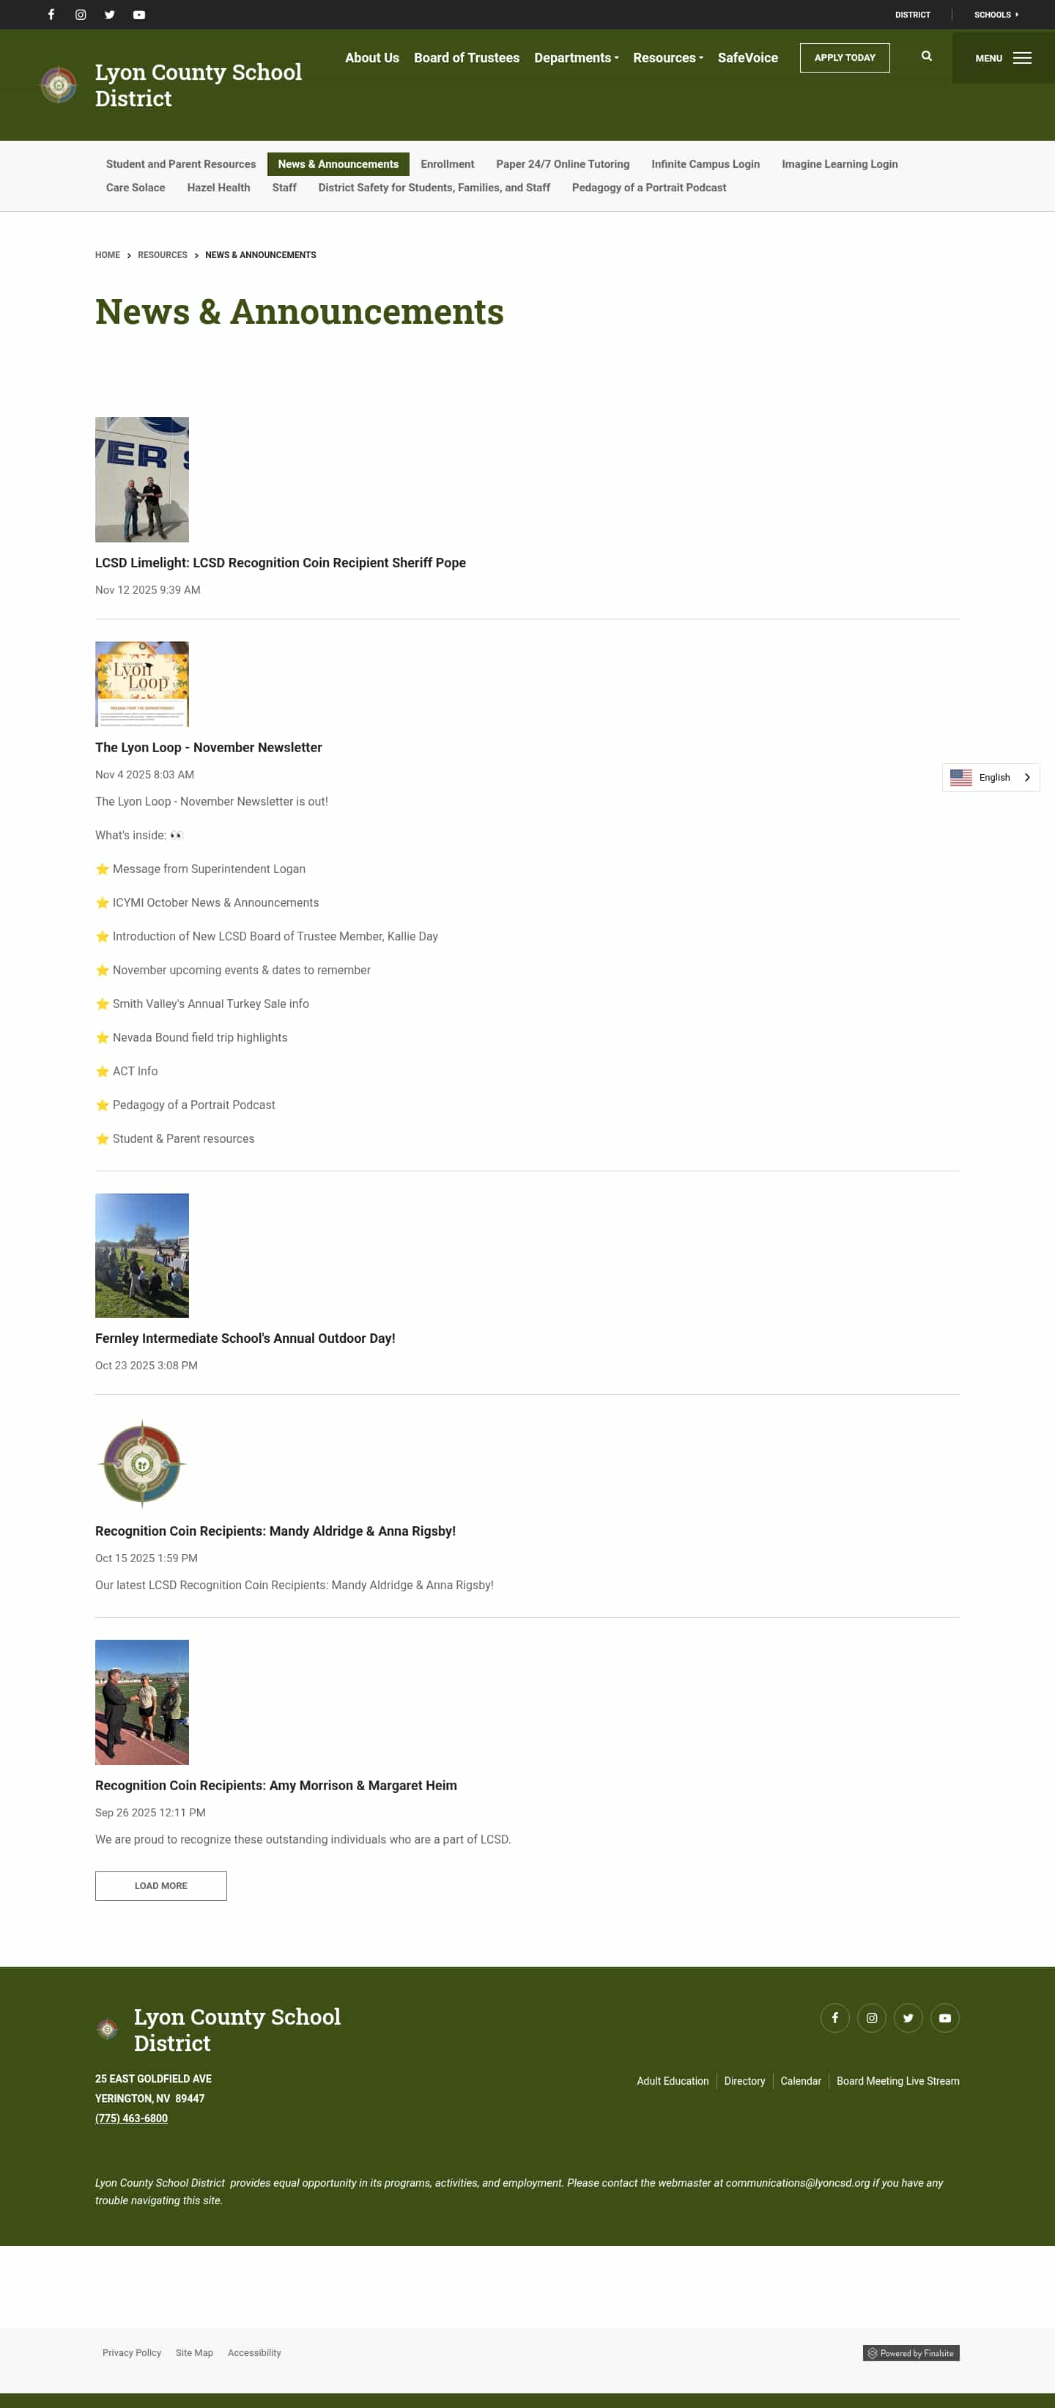
Task: Open the hamburger MENU icon
Action: (1021, 58)
